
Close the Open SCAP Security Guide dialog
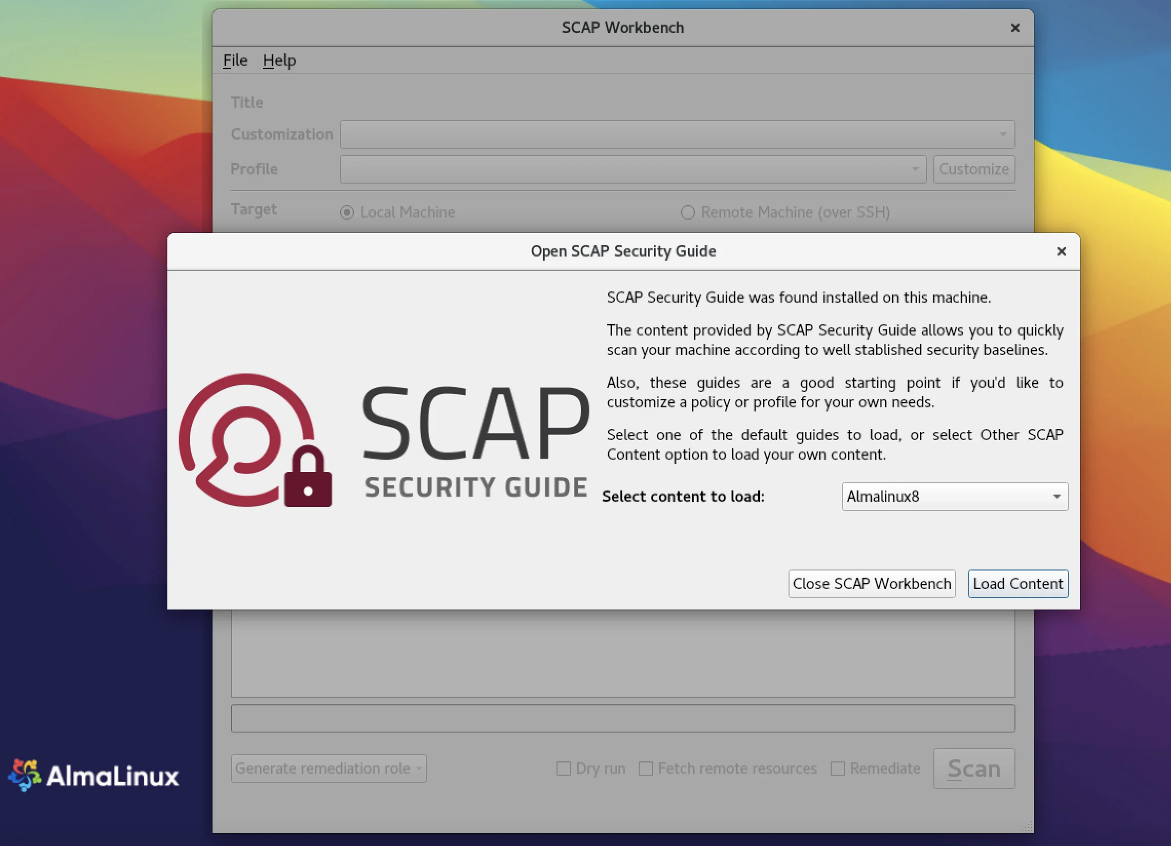[1061, 251]
